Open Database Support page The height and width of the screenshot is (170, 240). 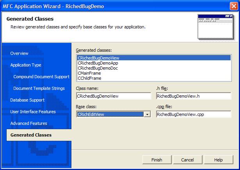[27, 100]
